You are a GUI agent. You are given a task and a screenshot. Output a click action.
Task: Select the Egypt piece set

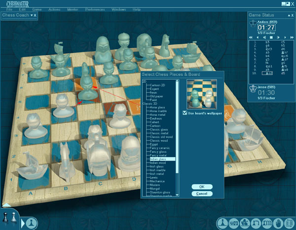click(x=153, y=144)
